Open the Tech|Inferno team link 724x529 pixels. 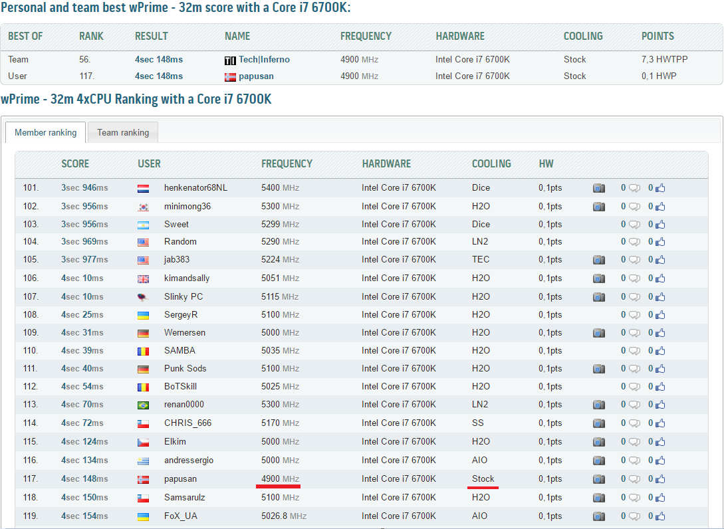(264, 60)
